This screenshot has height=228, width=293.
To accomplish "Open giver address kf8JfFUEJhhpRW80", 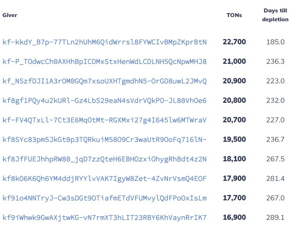I will [104, 159].
